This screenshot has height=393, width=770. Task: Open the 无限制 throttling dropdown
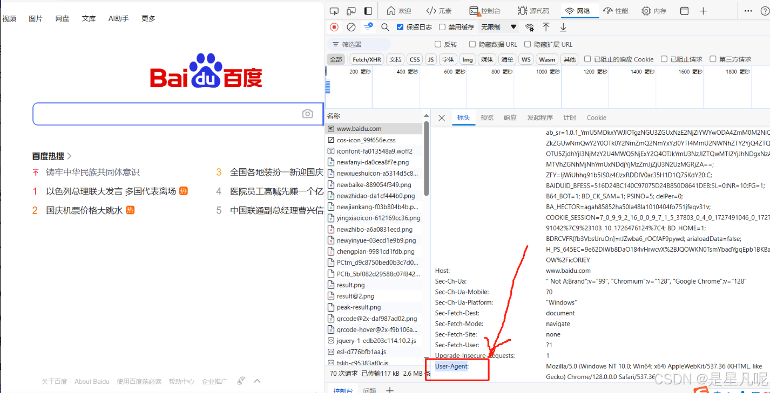coord(498,27)
